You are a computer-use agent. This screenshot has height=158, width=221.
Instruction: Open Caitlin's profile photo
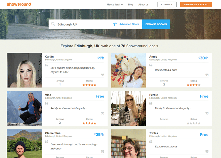24,70
